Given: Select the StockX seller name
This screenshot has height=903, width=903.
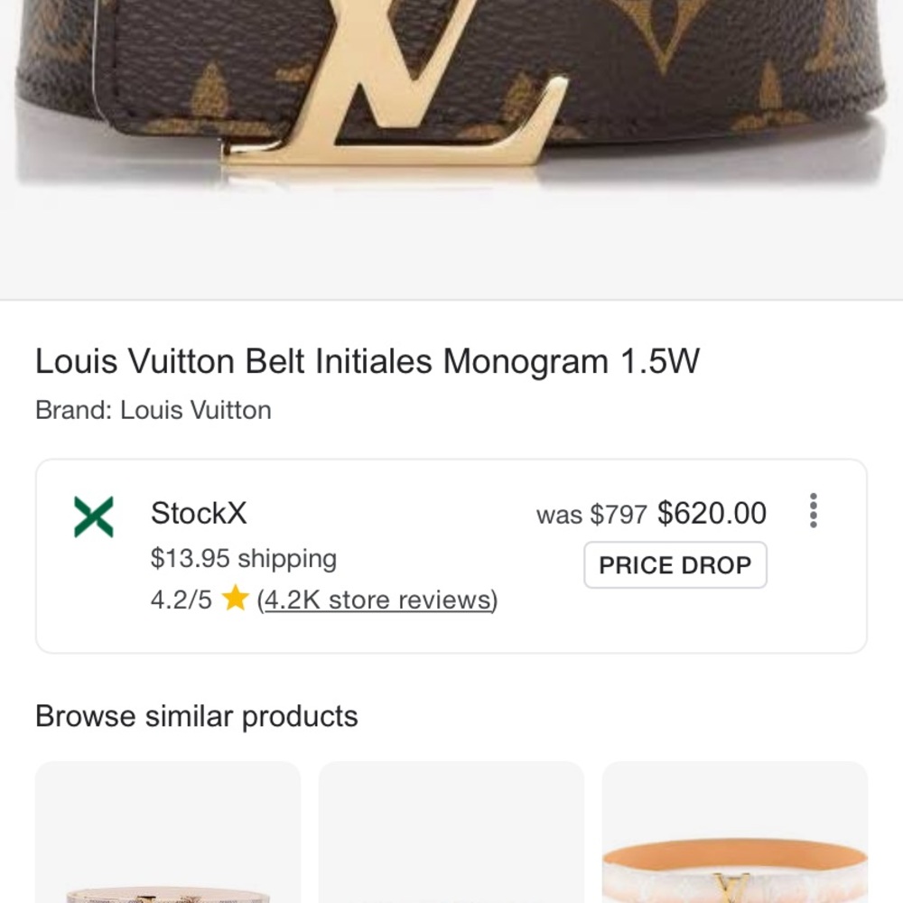Looking at the screenshot, I should [197, 516].
